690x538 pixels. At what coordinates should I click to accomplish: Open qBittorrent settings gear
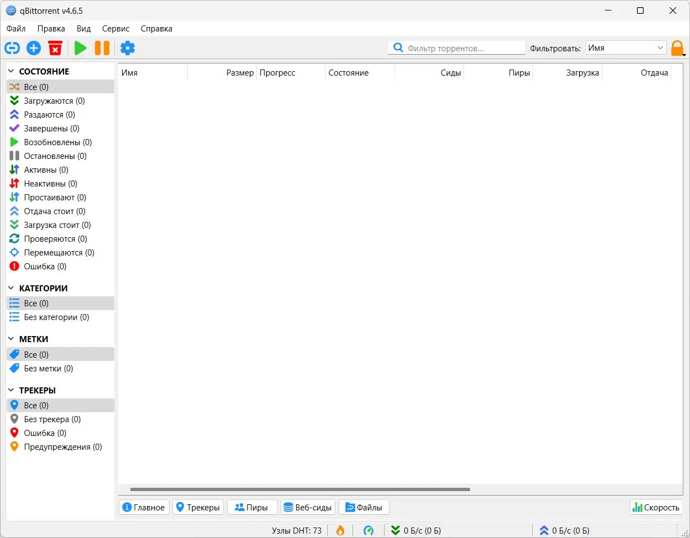tap(128, 48)
